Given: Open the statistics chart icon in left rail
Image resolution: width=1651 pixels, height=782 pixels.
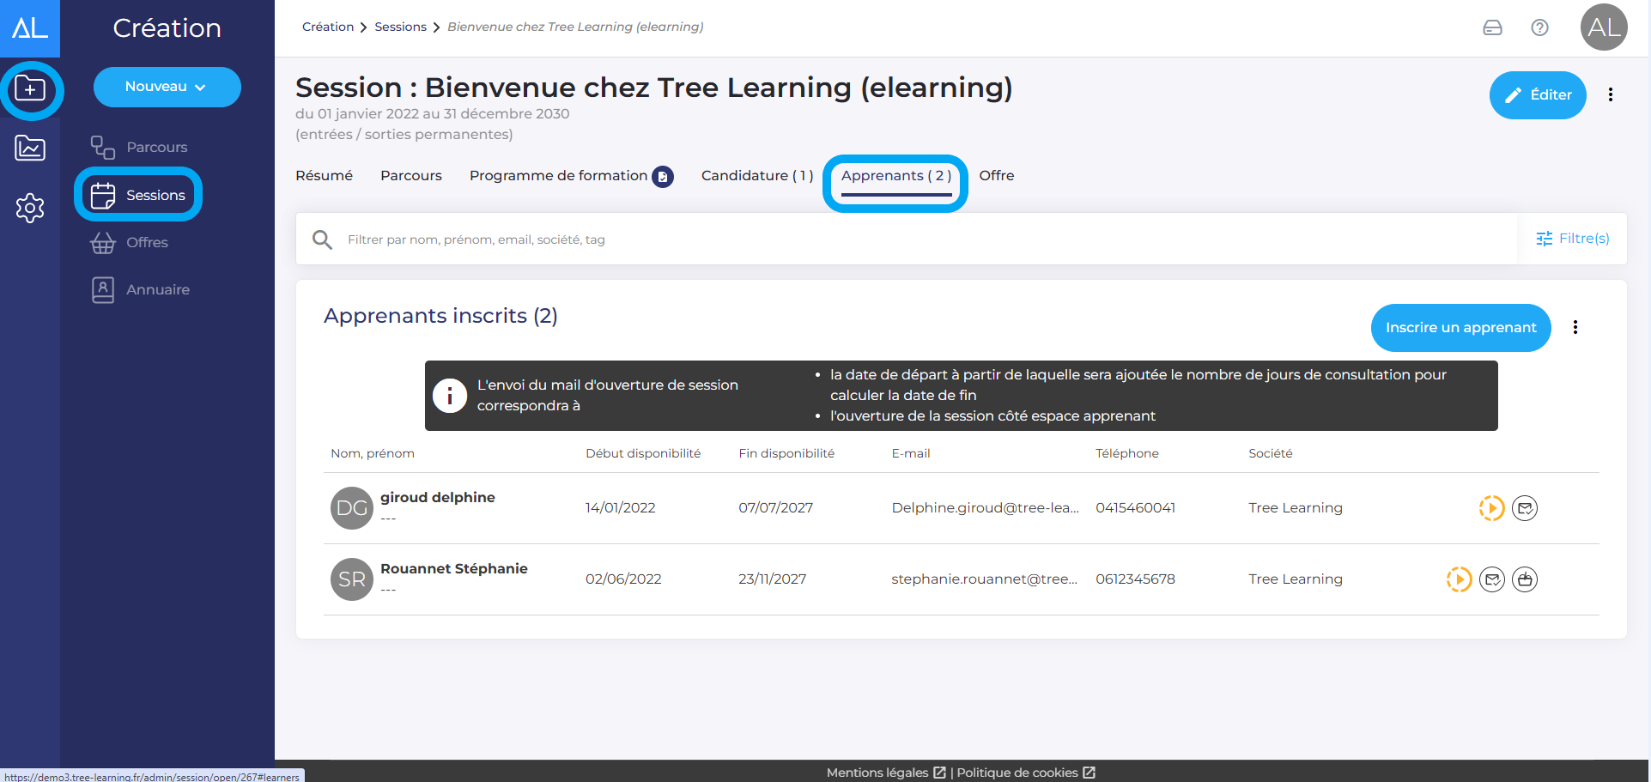Looking at the screenshot, I should pyautogui.click(x=30, y=149).
